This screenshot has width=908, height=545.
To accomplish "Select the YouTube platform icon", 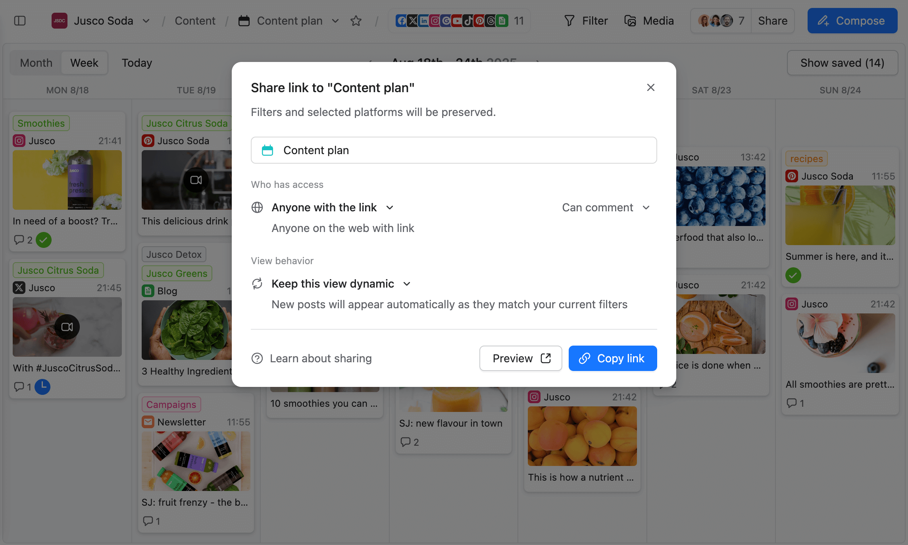I will pyautogui.click(x=457, y=21).
